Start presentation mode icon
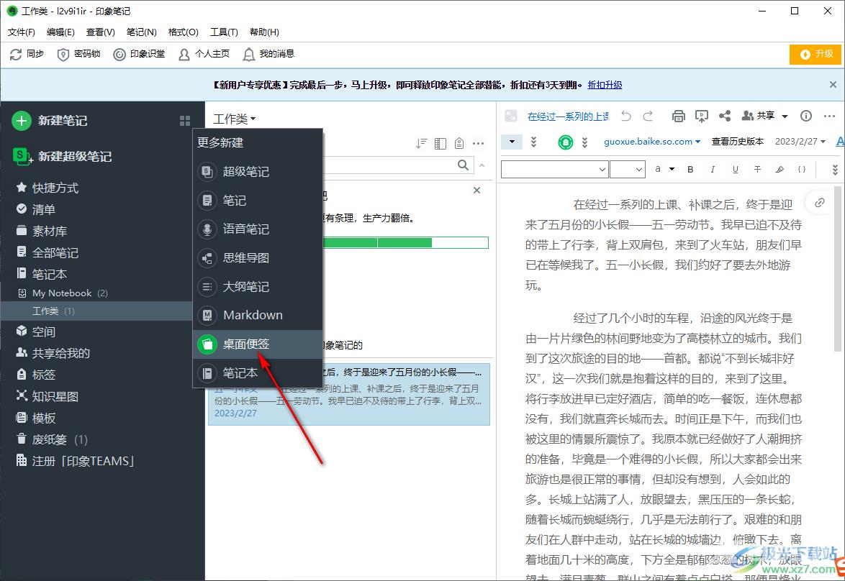This screenshot has height=581, width=845. point(702,116)
